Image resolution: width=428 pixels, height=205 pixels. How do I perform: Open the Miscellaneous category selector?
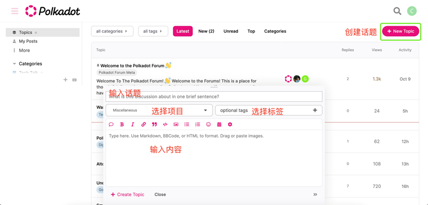(x=159, y=110)
